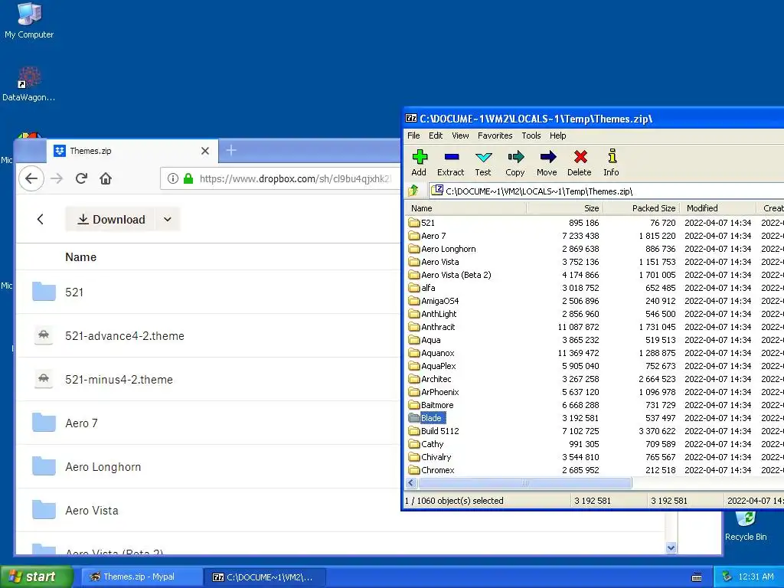This screenshot has height=588, width=784.
Task: Click the 7-Zip window title bar icon
Action: [411, 119]
